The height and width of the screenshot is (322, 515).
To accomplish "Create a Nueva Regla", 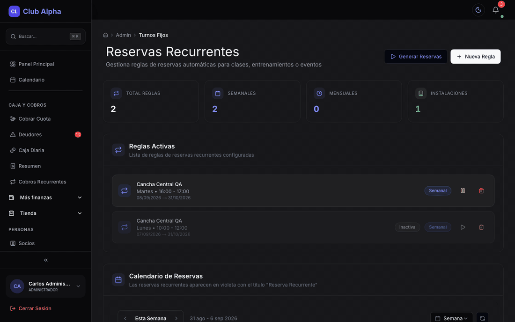I will click(475, 57).
